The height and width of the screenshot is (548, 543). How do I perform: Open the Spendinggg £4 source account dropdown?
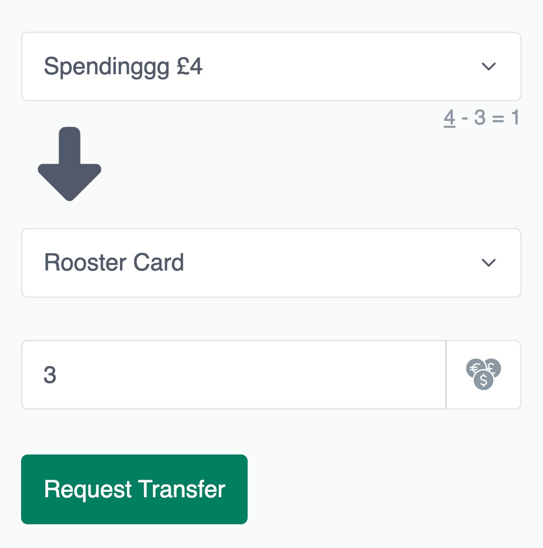click(x=271, y=66)
